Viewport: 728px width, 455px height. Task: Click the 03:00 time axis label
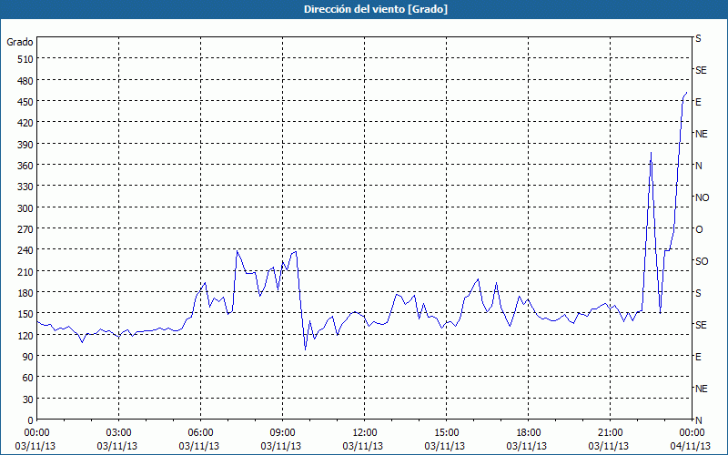point(119,433)
